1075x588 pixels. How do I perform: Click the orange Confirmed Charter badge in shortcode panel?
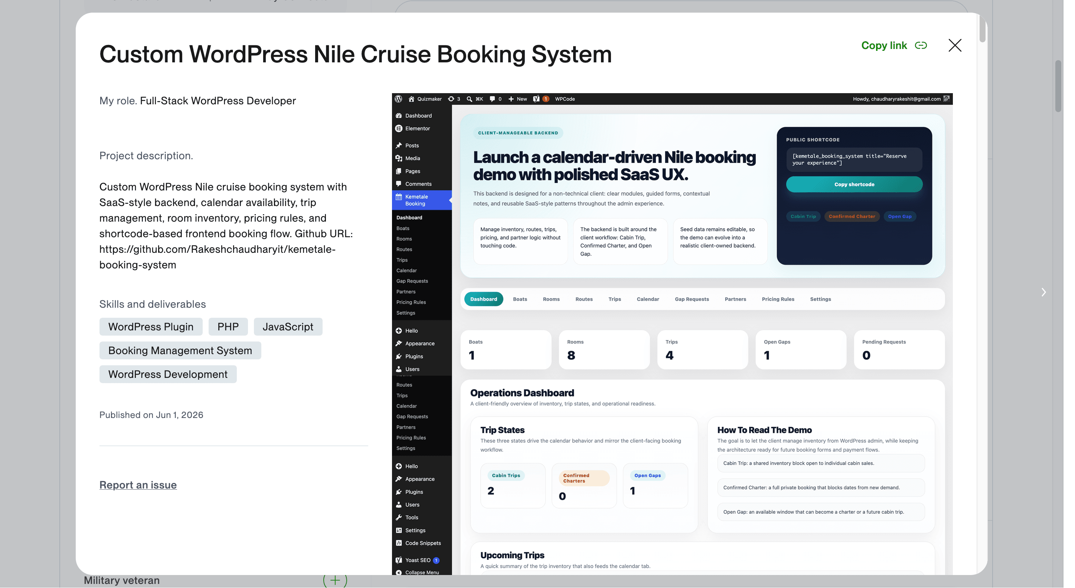(852, 216)
